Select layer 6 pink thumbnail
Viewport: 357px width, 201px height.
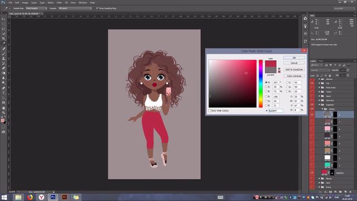(x=327, y=129)
